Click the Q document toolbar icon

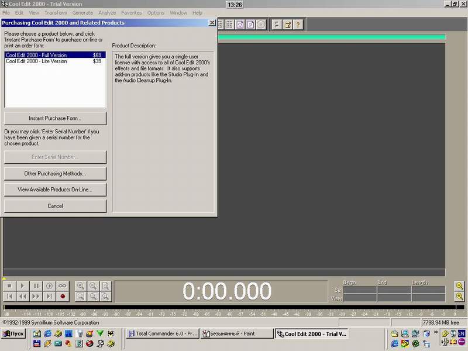pos(240,25)
